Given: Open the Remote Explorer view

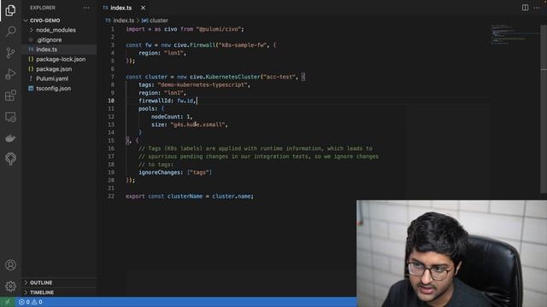Looking at the screenshot, I should (x=10, y=117).
